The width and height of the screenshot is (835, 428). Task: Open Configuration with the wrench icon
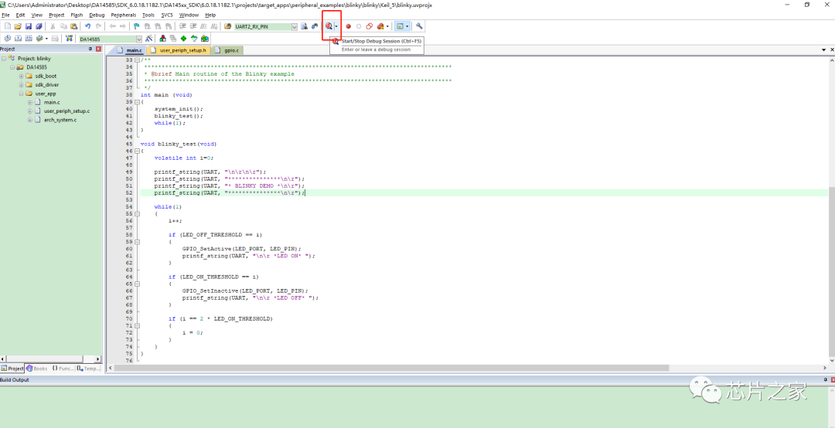[419, 26]
